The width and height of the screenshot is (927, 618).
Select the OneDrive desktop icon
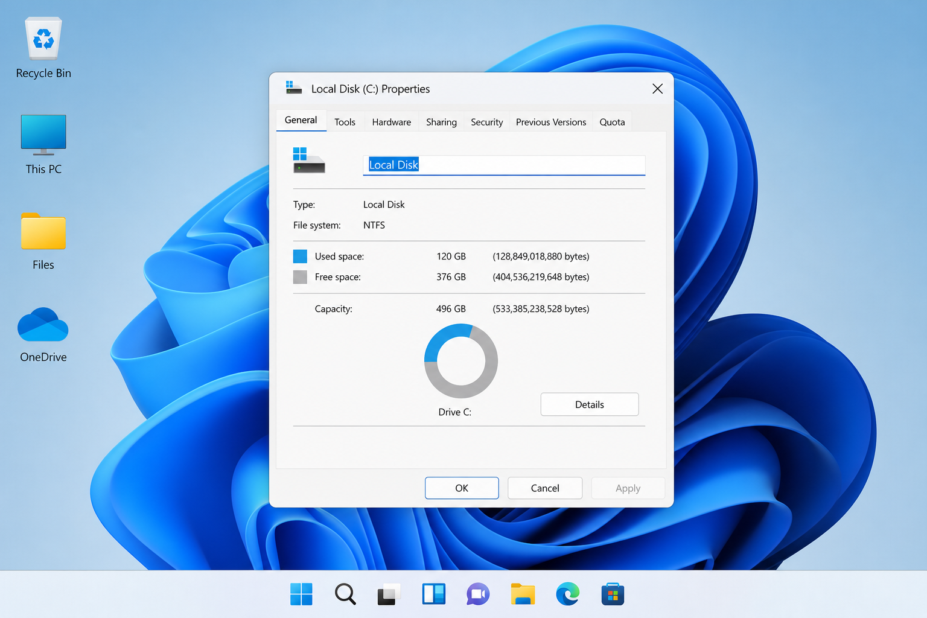point(43,335)
